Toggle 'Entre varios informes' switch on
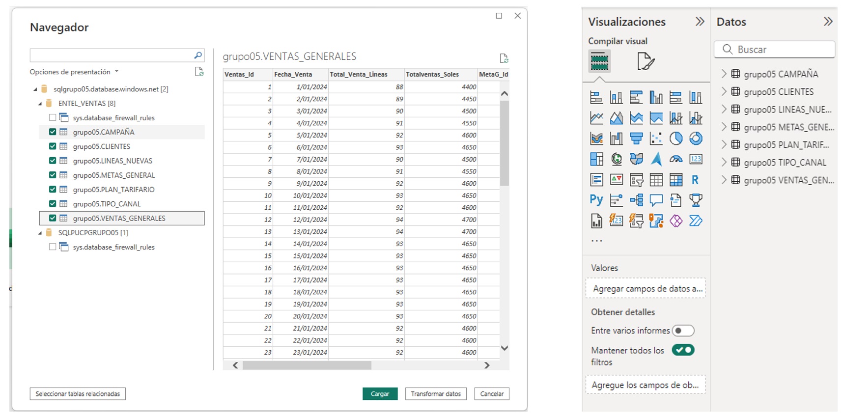 click(683, 331)
